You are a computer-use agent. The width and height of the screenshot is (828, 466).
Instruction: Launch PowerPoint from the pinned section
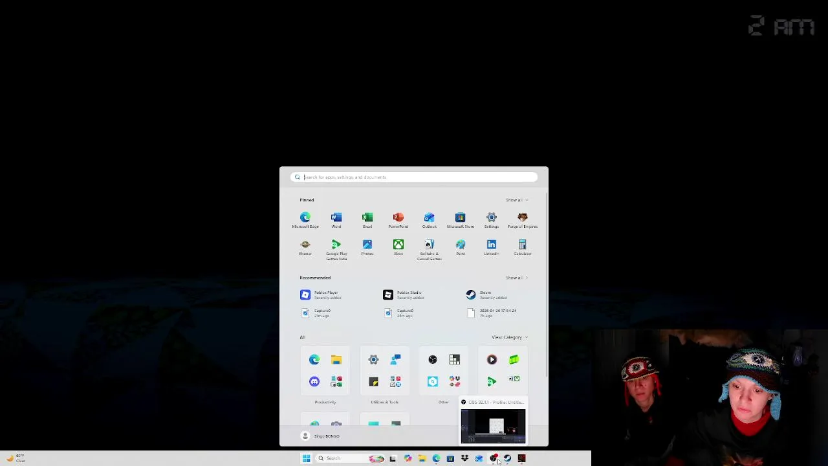[x=398, y=219]
